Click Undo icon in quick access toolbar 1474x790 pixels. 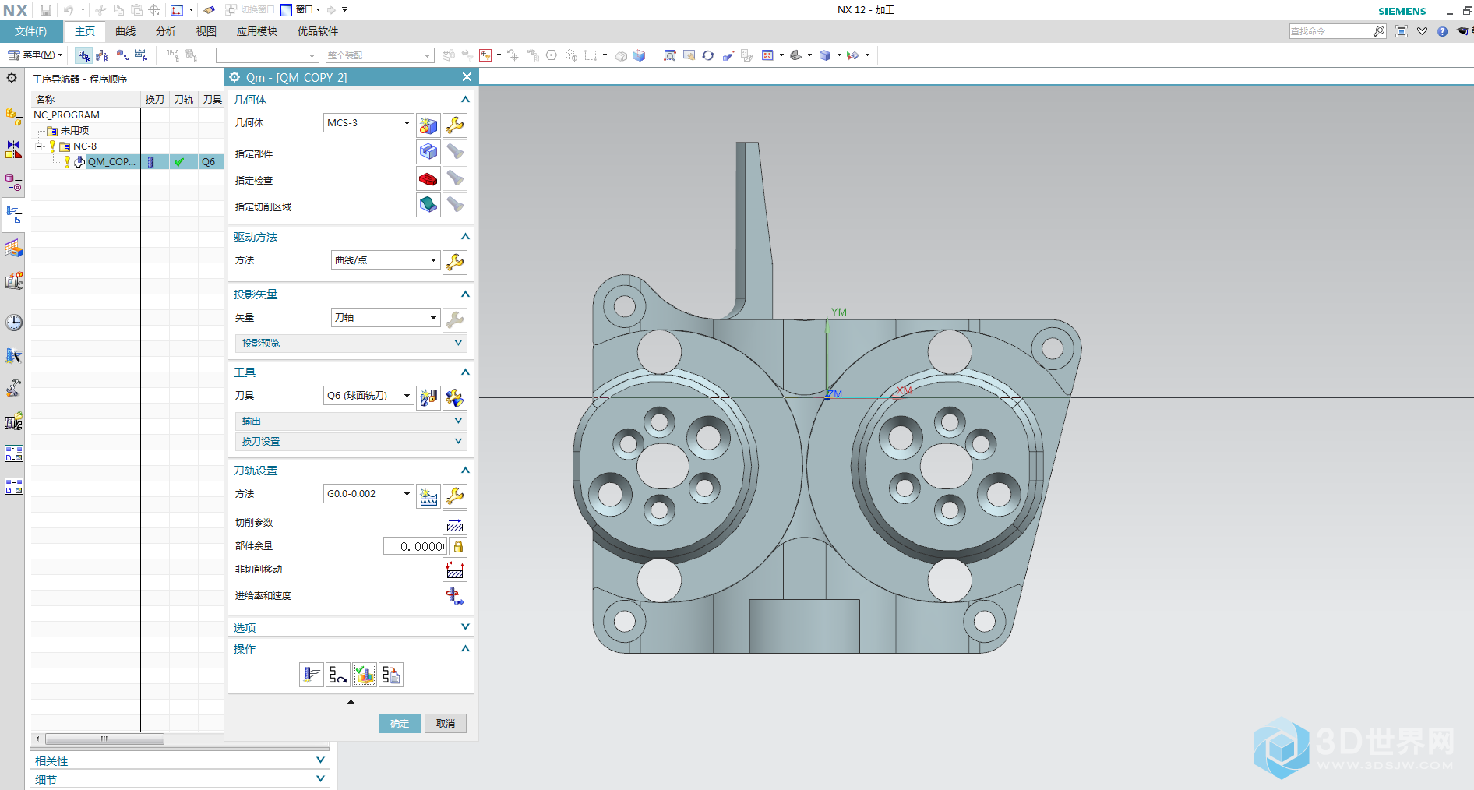pos(69,10)
